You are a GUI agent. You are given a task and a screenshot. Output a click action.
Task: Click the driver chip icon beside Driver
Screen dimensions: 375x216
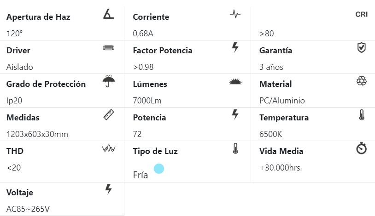[108, 48]
